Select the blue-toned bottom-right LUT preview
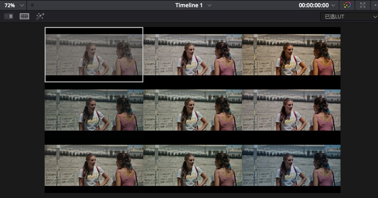378x198 pixels. click(x=291, y=165)
